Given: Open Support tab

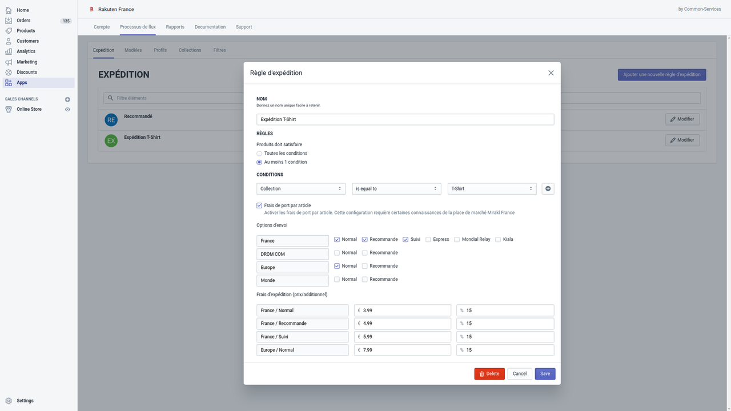Looking at the screenshot, I should [x=244, y=27].
